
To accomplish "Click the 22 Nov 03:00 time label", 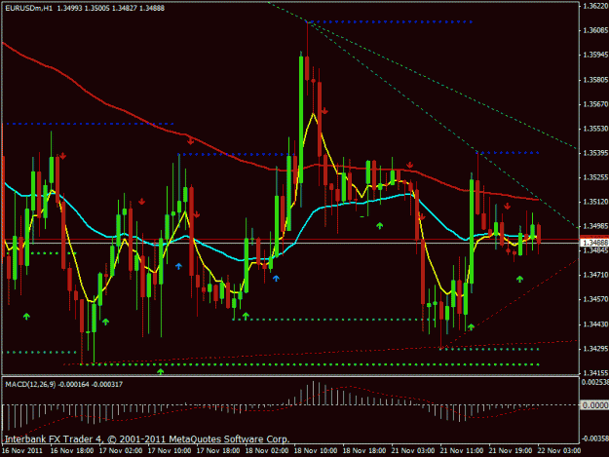I will [x=559, y=451].
